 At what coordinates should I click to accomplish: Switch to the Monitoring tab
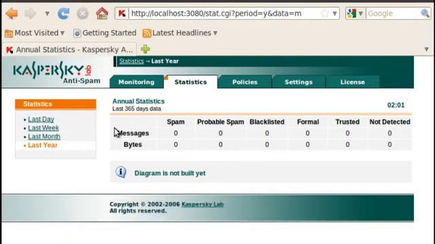point(136,82)
